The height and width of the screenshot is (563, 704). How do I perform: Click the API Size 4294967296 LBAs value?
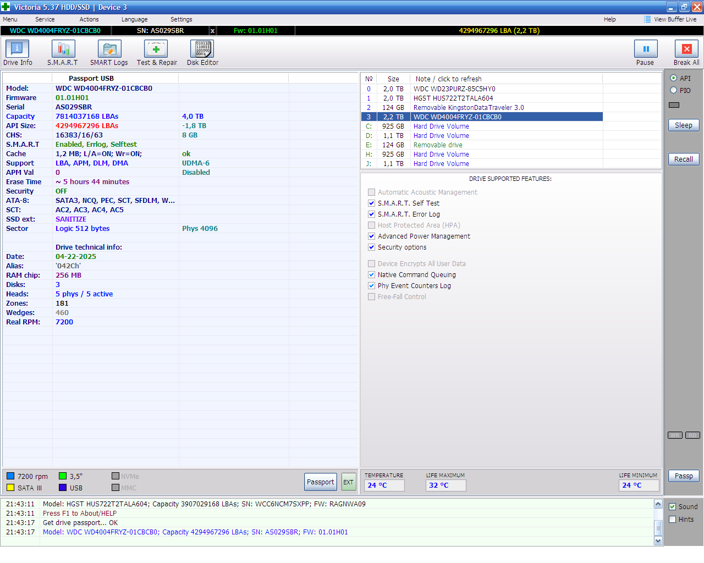[x=87, y=126]
